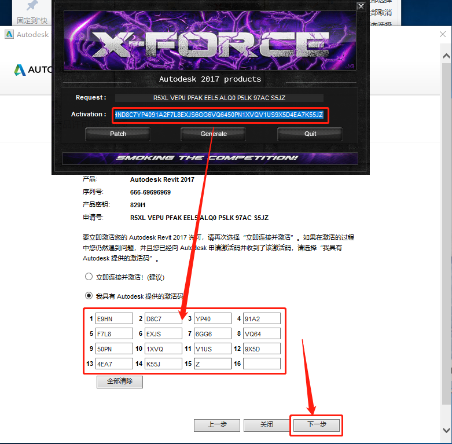Click the 下一步 next button

pyautogui.click(x=317, y=425)
